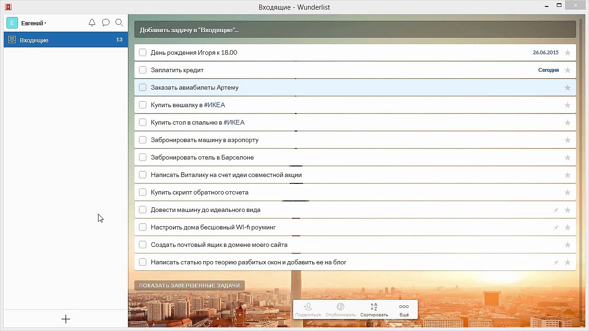Image resolution: width=589 pixels, height=331 pixels.
Task: Focus the 'Добавить задачу в Входящие' field
Action: [x=355, y=30]
